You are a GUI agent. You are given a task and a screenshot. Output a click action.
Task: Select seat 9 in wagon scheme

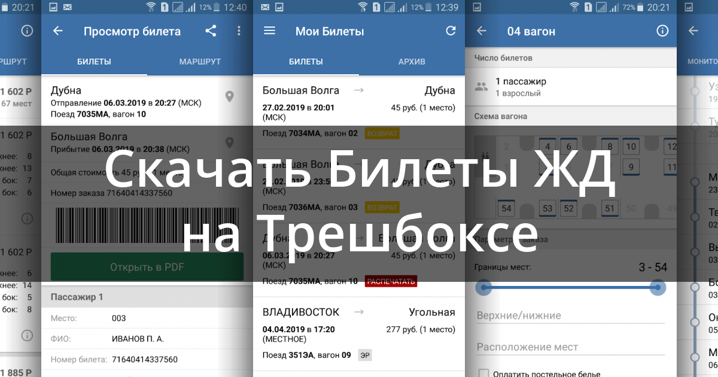[630, 167]
